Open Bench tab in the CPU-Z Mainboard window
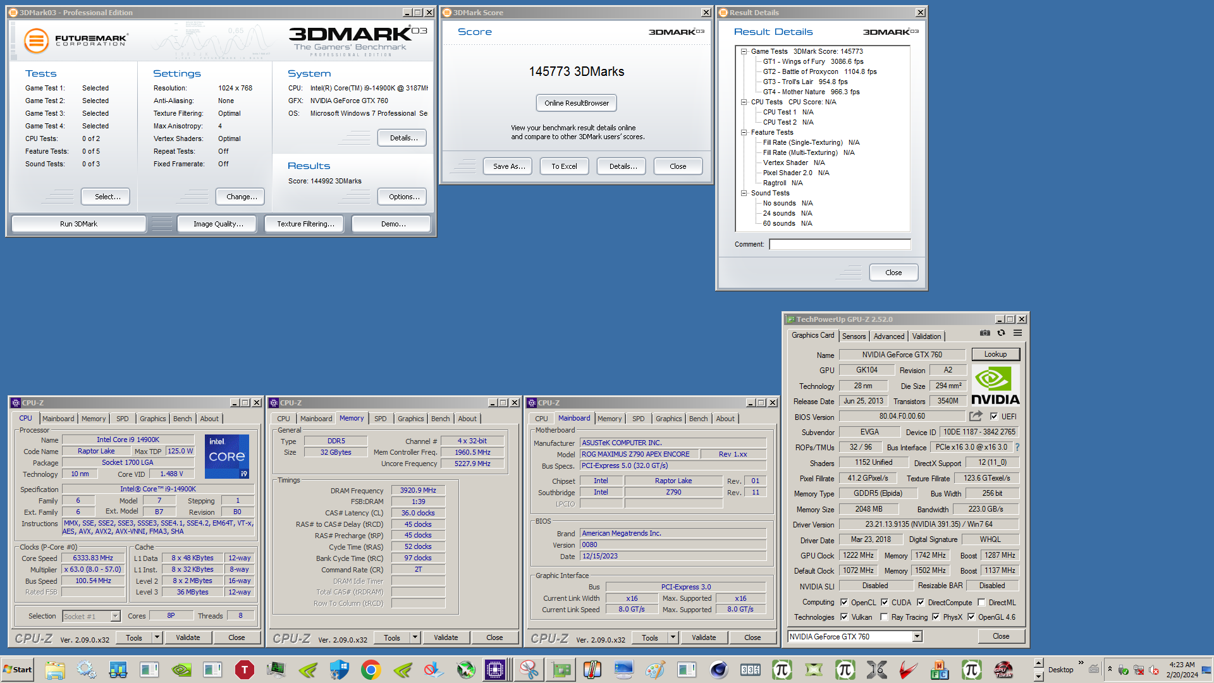The width and height of the screenshot is (1214, 683). (x=698, y=419)
